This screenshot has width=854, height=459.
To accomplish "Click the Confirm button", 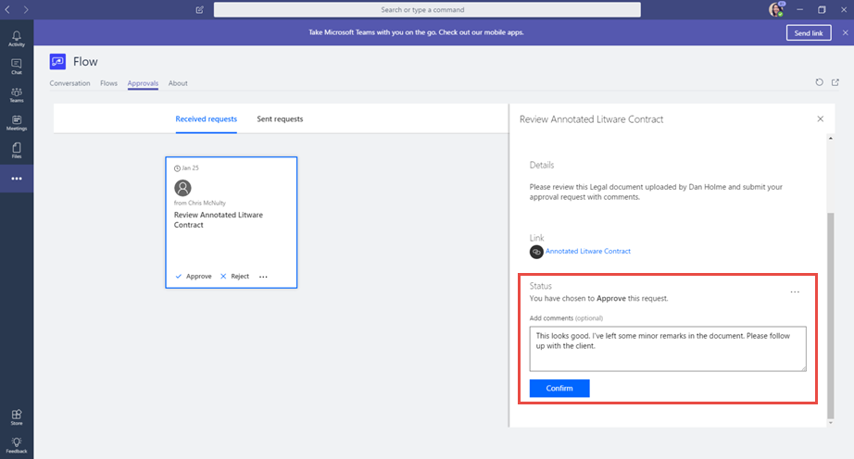I will tap(559, 389).
